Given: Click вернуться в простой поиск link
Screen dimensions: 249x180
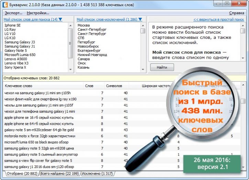Looking at the screenshot, I should (x=219, y=19).
